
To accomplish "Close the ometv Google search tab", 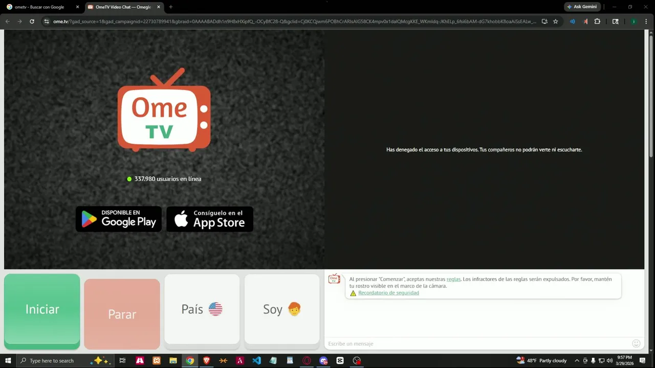I will pos(78,7).
